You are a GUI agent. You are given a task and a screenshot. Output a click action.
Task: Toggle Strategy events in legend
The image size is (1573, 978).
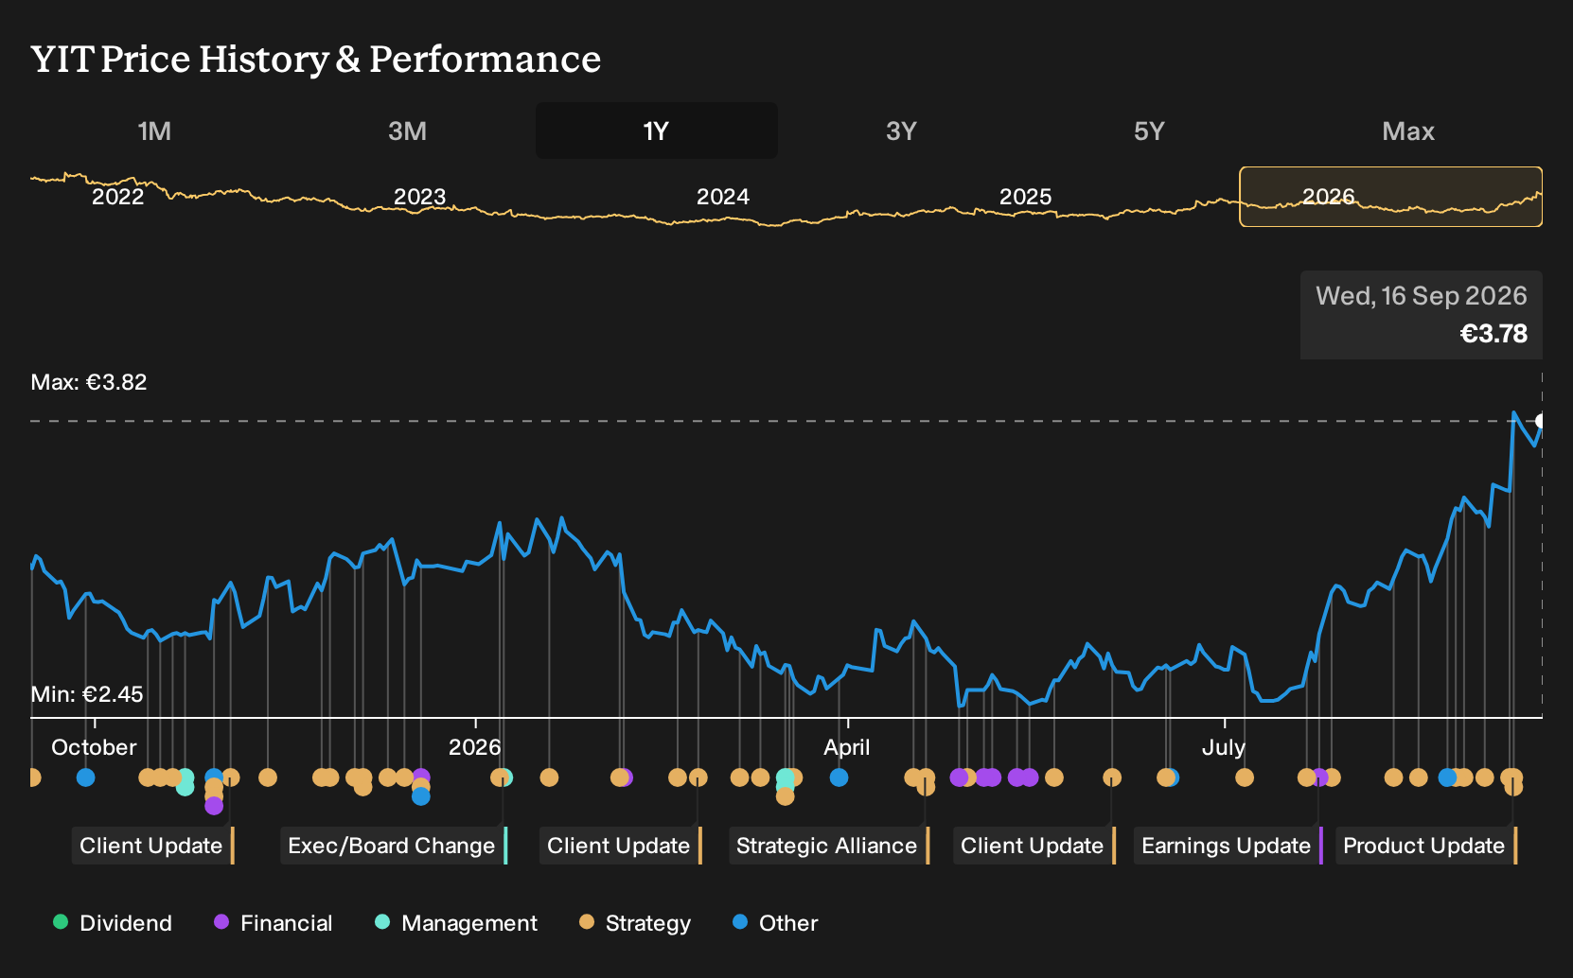coord(635,923)
